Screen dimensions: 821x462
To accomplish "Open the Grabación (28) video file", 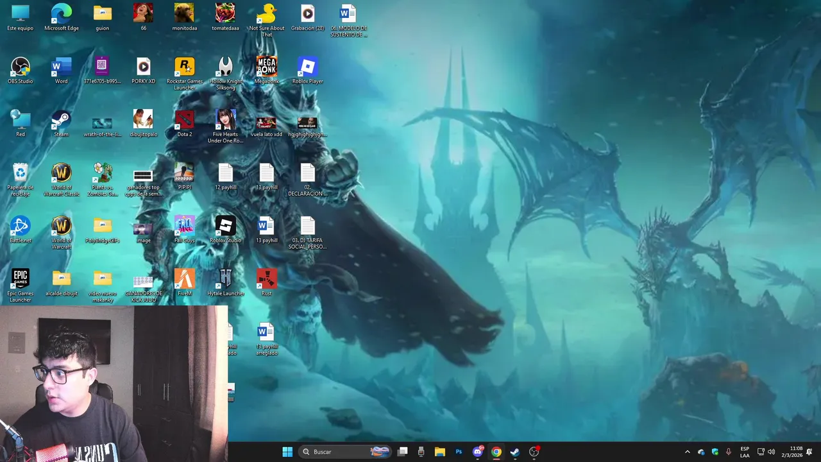I will click(307, 17).
